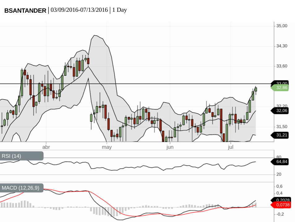This screenshot has width=295, height=222.
Task: Click the 34,30 price axis label
Action: click(x=282, y=46)
